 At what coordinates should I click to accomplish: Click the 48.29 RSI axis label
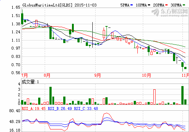tap(15, 122)
